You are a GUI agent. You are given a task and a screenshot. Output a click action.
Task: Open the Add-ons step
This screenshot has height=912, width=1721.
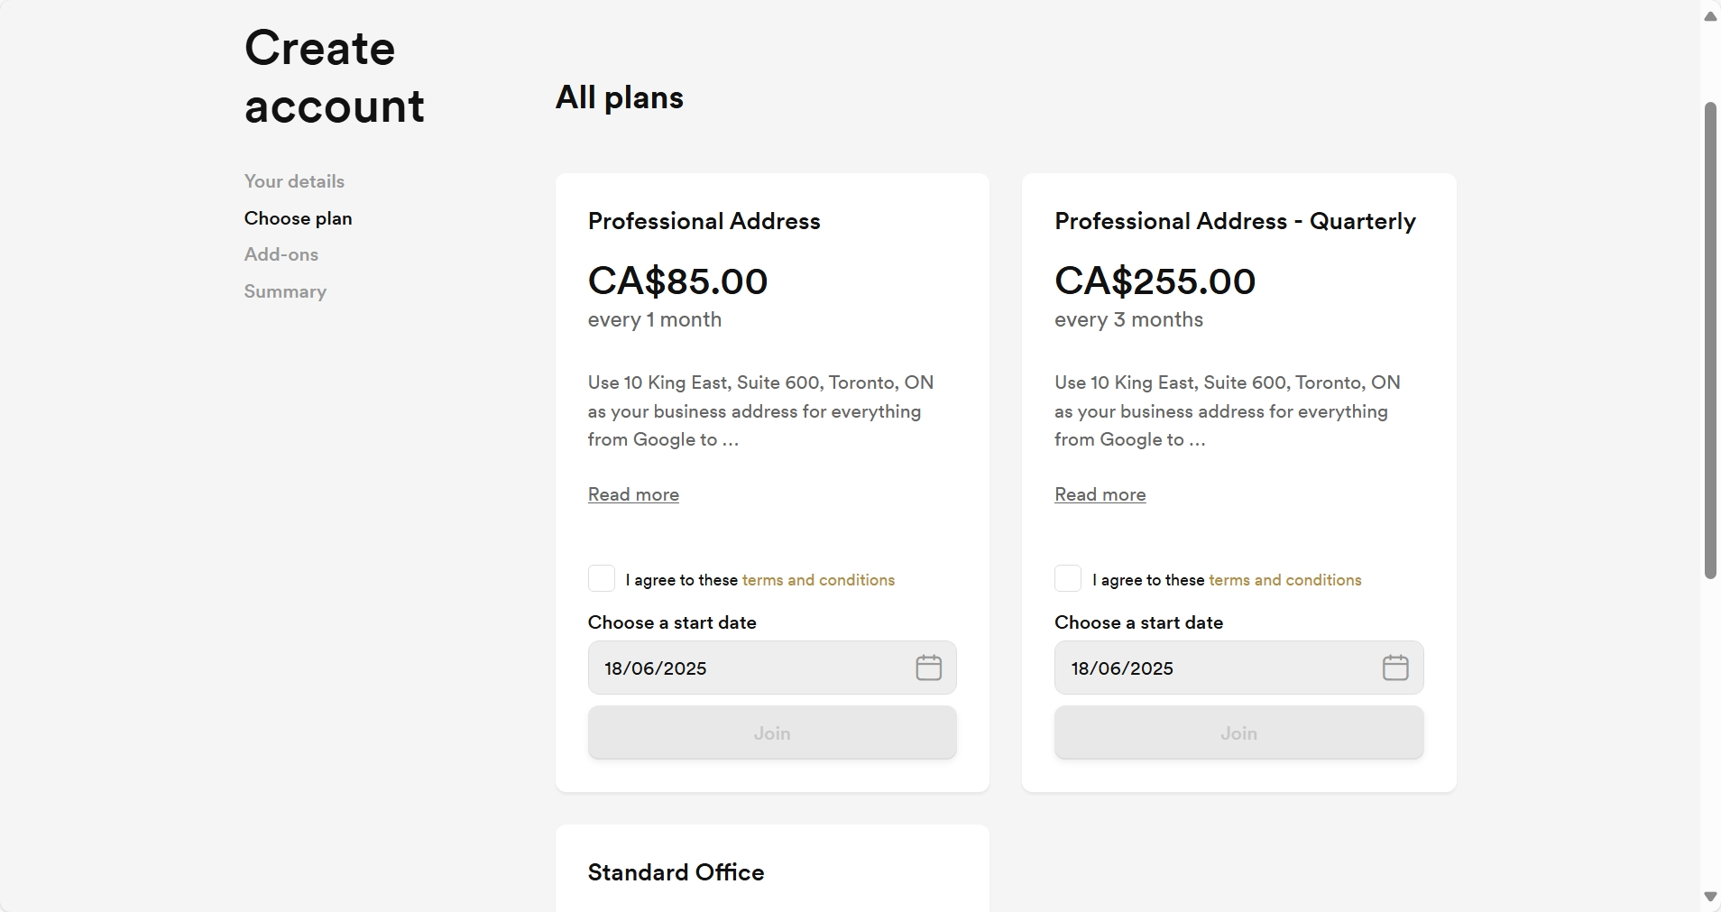point(281,254)
